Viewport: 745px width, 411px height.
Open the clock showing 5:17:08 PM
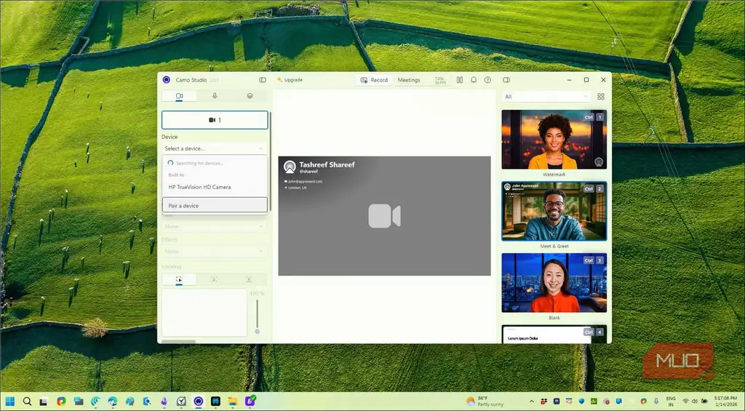tap(725, 402)
